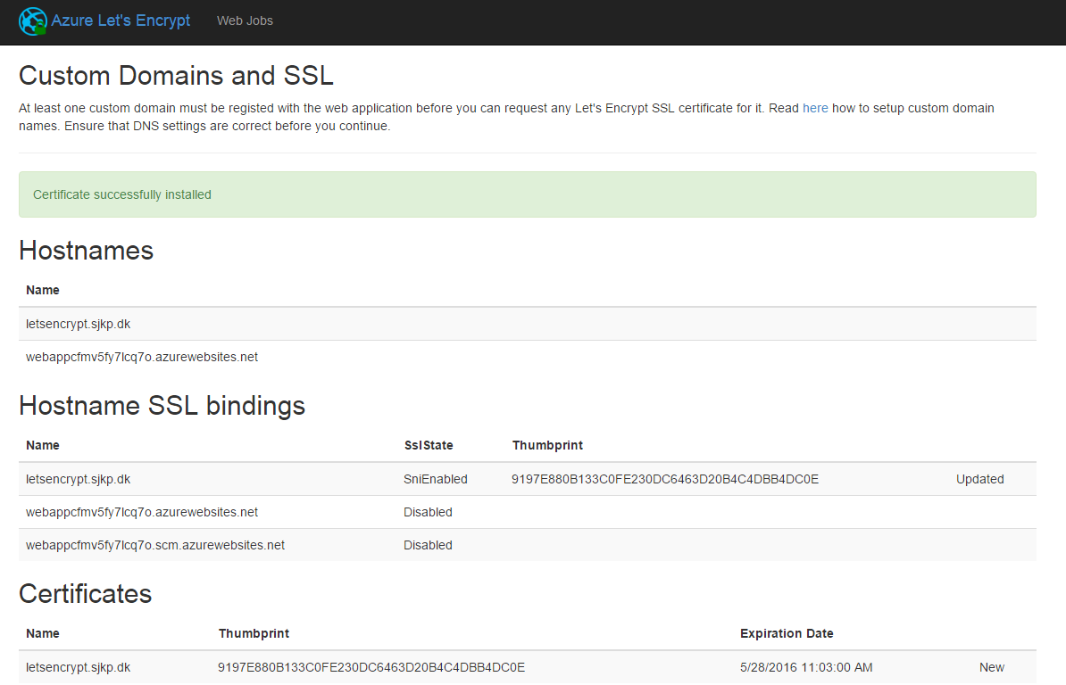The width and height of the screenshot is (1066, 685).
Task: Click the New status label in Certificates
Action: (x=991, y=667)
